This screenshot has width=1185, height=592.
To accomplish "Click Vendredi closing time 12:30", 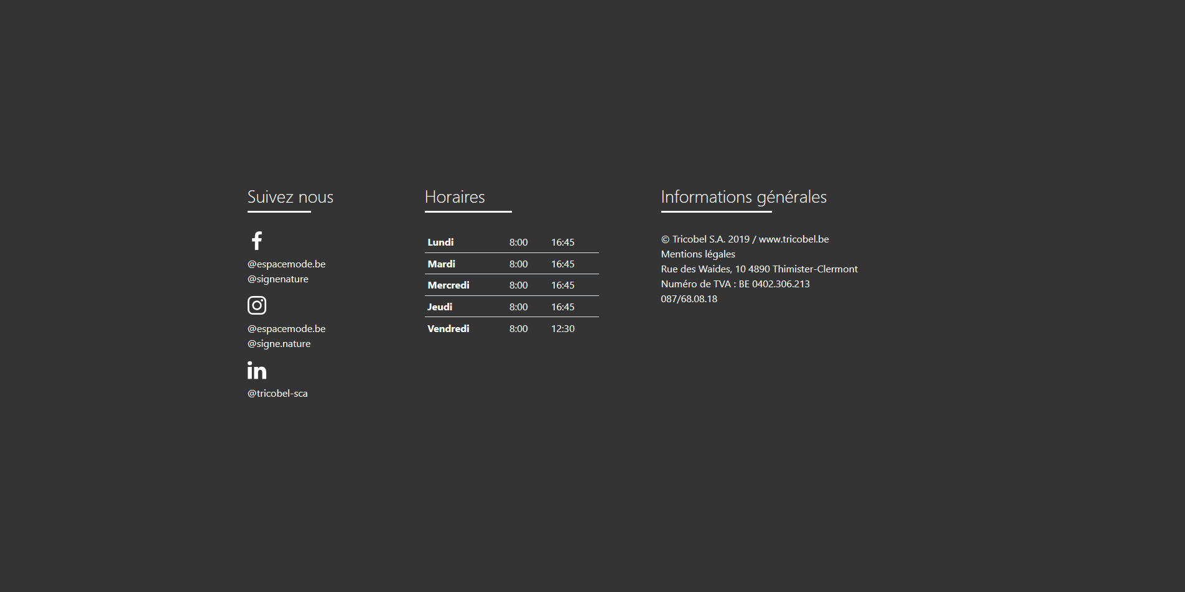I will (563, 328).
